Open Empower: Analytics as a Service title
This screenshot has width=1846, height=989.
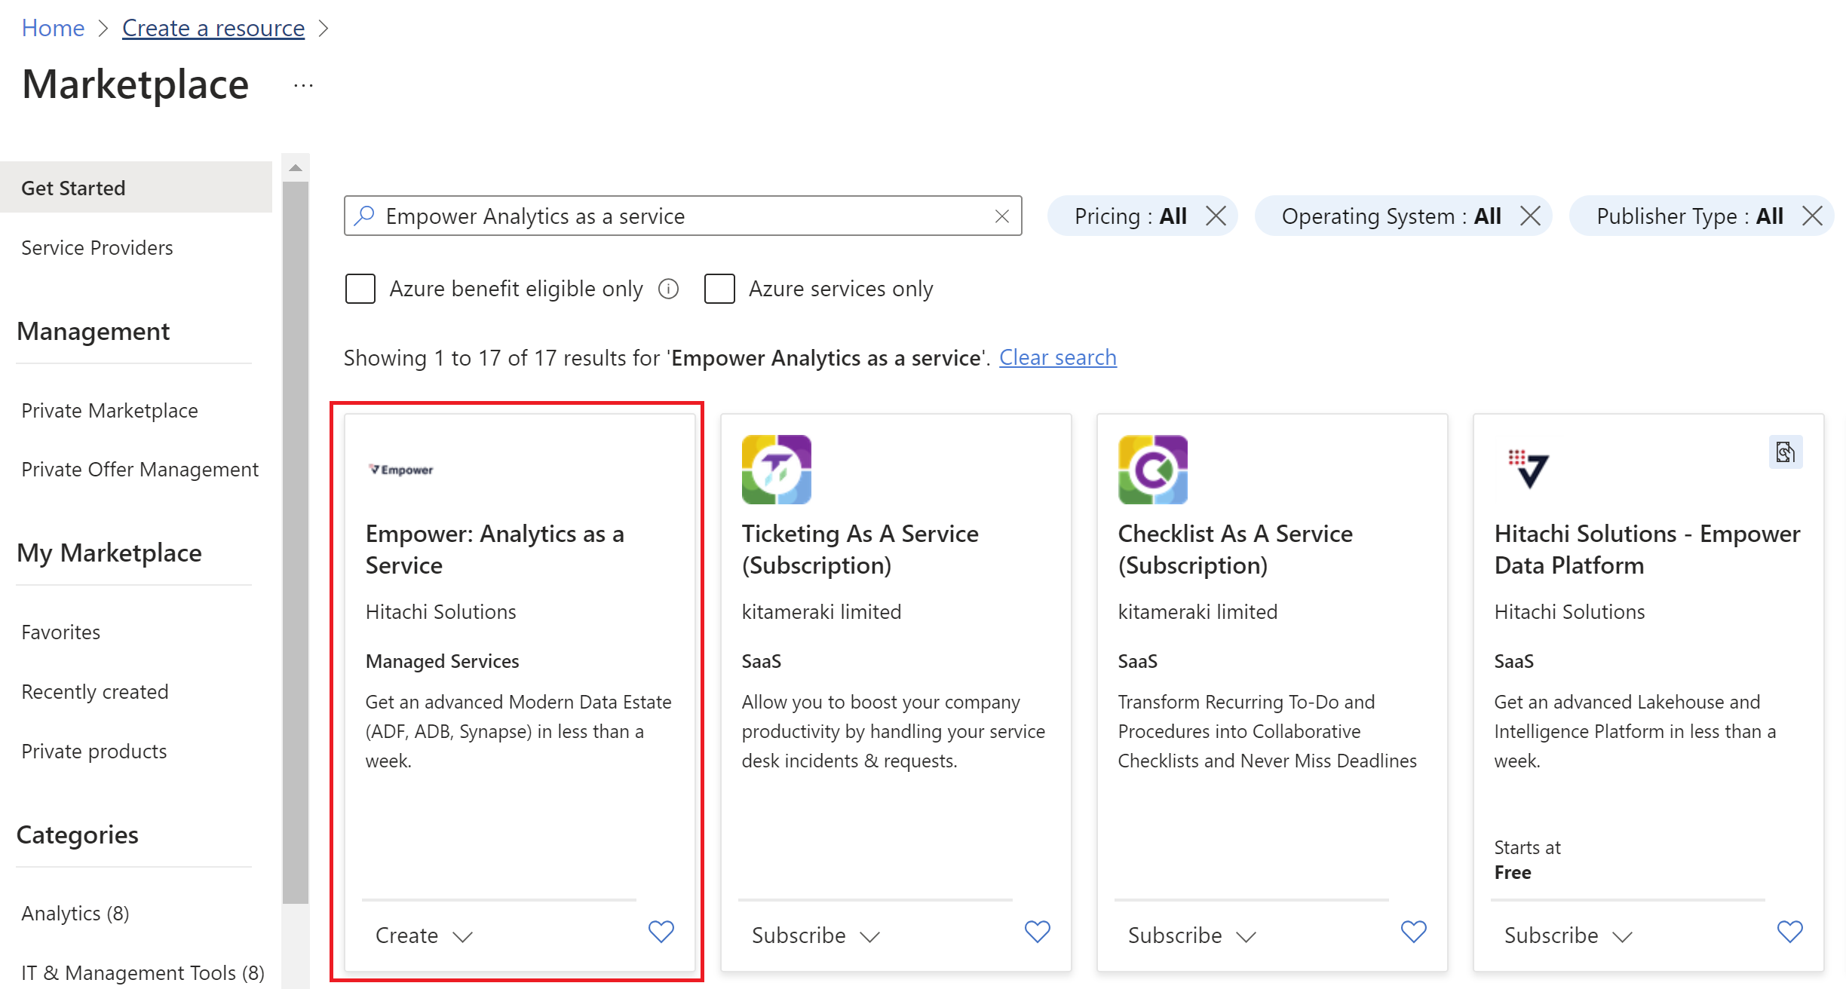coord(495,549)
